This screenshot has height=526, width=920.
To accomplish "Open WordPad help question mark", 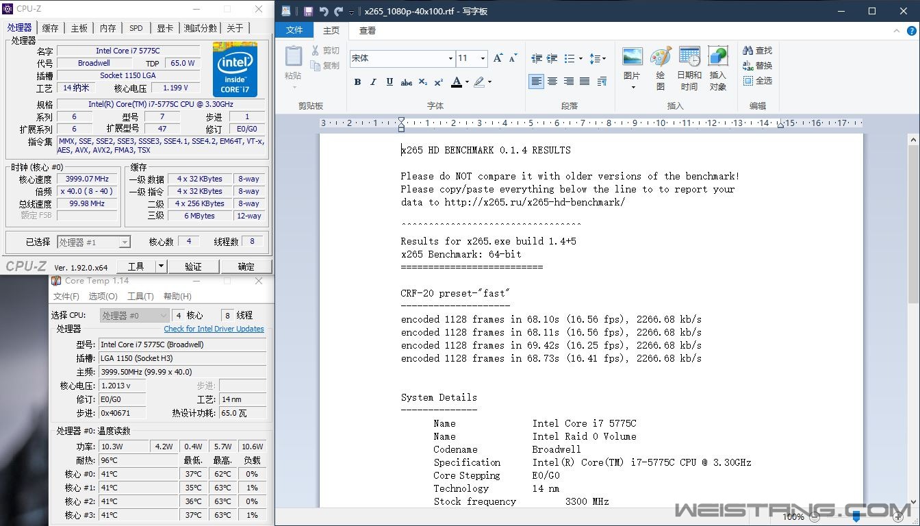I will point(912,31).
